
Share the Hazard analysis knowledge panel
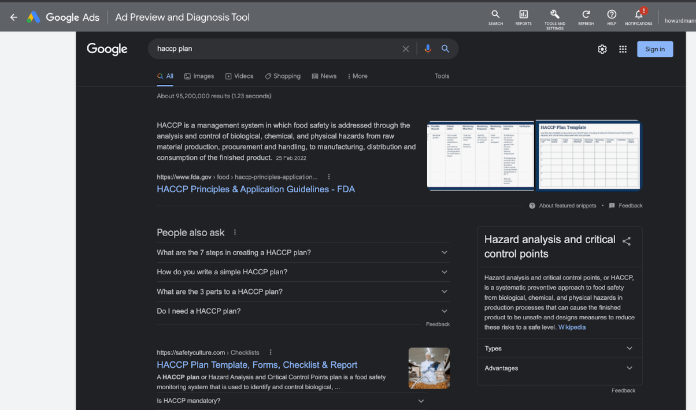pos(627,241)
